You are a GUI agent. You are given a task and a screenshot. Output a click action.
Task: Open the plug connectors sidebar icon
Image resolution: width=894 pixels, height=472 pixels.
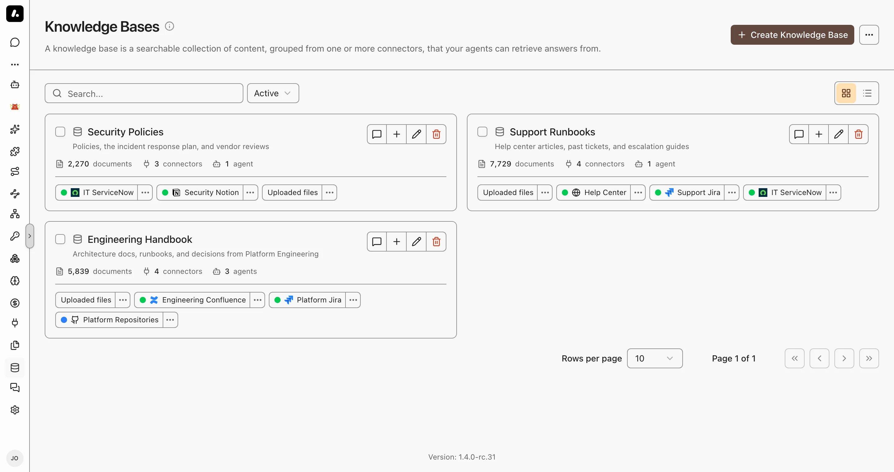[15, 323]
